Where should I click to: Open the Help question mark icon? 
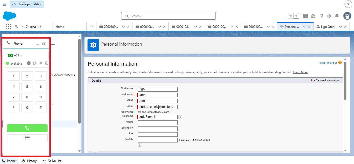[x=321, y=16]
